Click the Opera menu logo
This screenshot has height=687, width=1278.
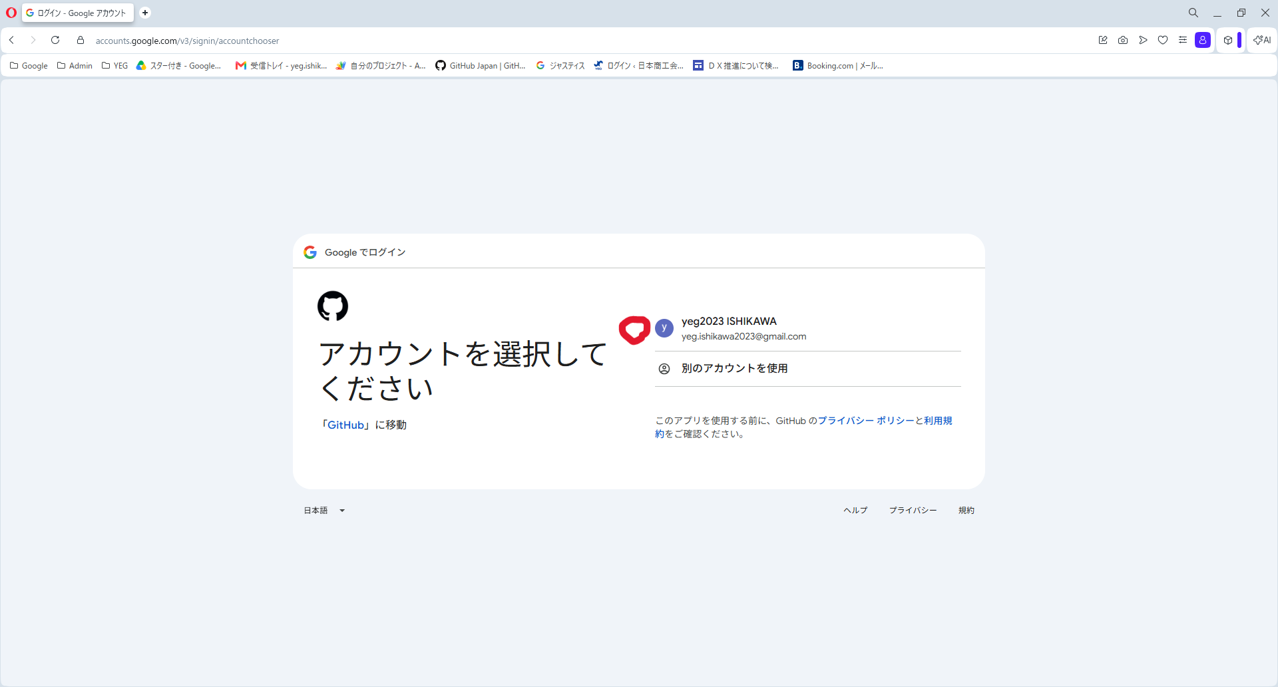[x=11, y=13]
